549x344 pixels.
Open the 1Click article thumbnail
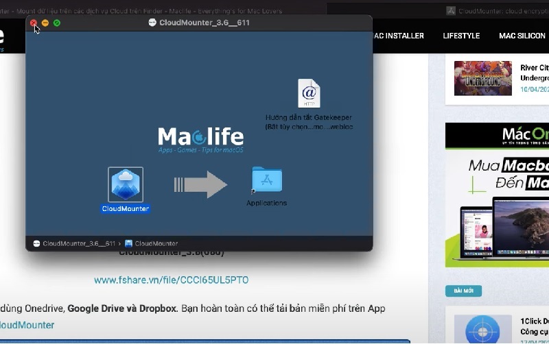[x=483, y=329]
